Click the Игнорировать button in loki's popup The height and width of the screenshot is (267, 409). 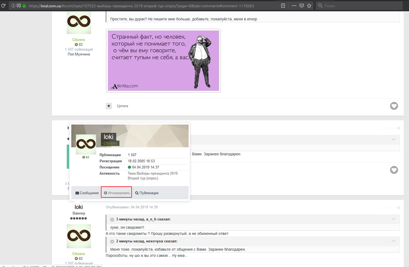point(116,193)
